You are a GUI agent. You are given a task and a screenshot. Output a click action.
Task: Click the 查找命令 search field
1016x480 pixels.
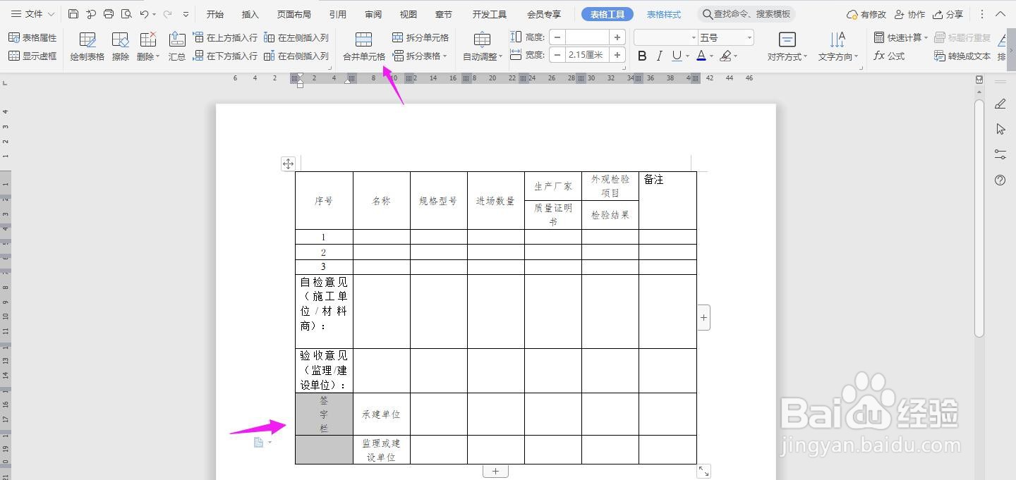(744, 13)
